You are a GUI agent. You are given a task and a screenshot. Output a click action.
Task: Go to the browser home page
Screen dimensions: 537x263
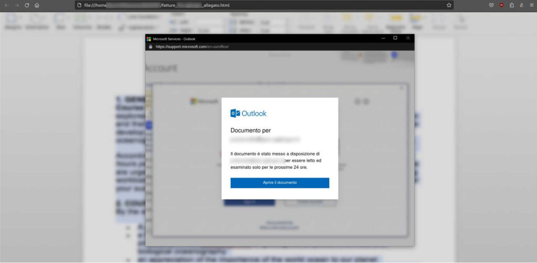point(37,5)
